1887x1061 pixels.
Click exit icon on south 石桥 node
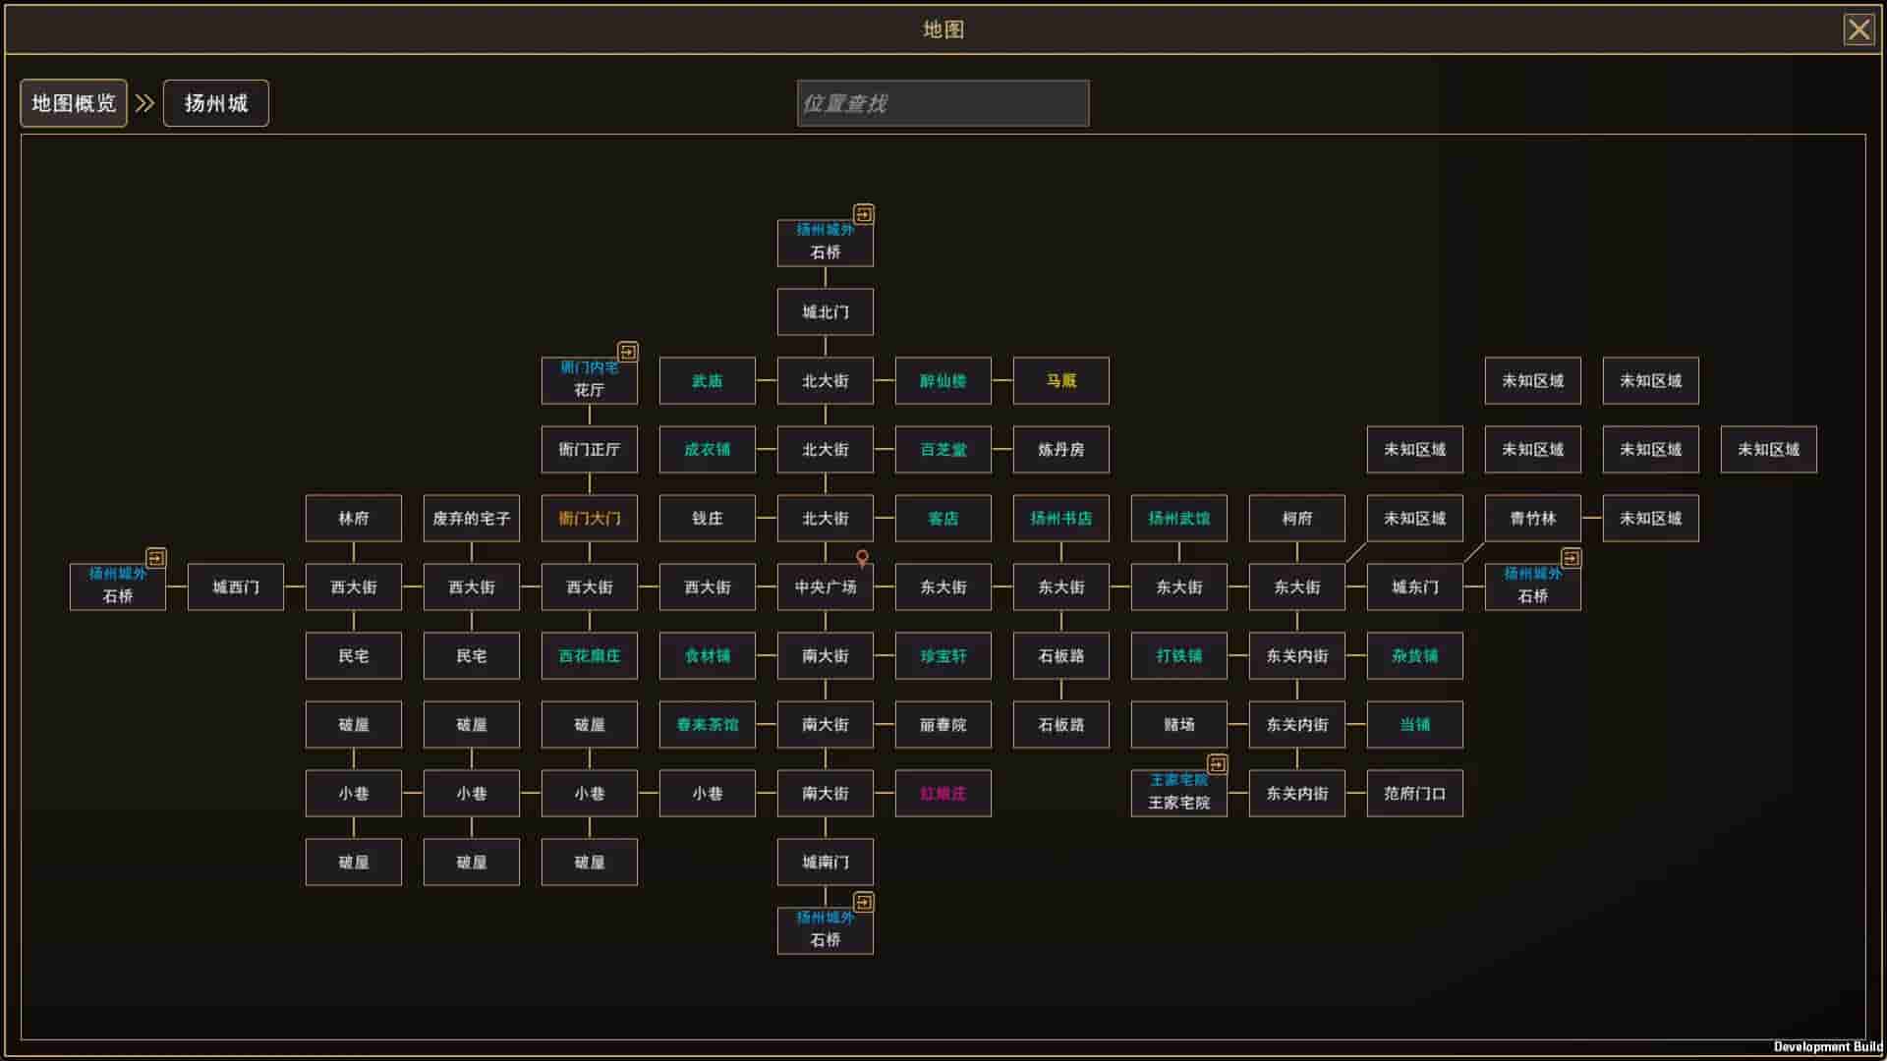[x=863, y=902]
